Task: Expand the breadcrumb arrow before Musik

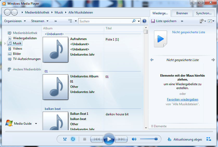Action: click(x=52, y=12)
